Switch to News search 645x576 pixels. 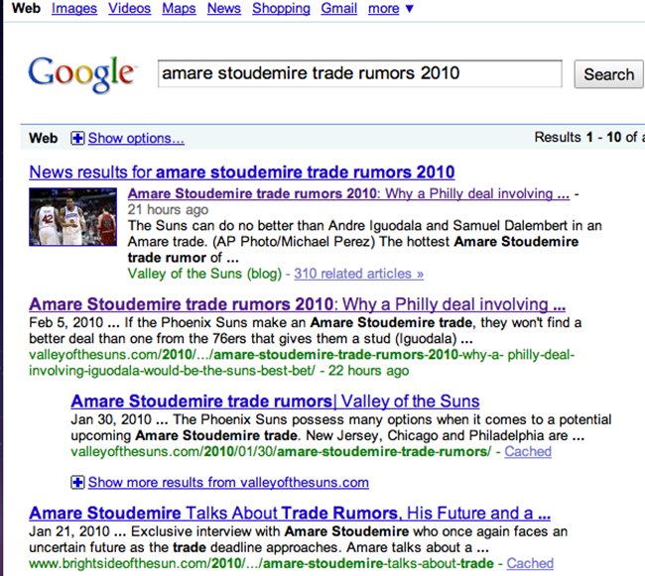tap(224, 9)
